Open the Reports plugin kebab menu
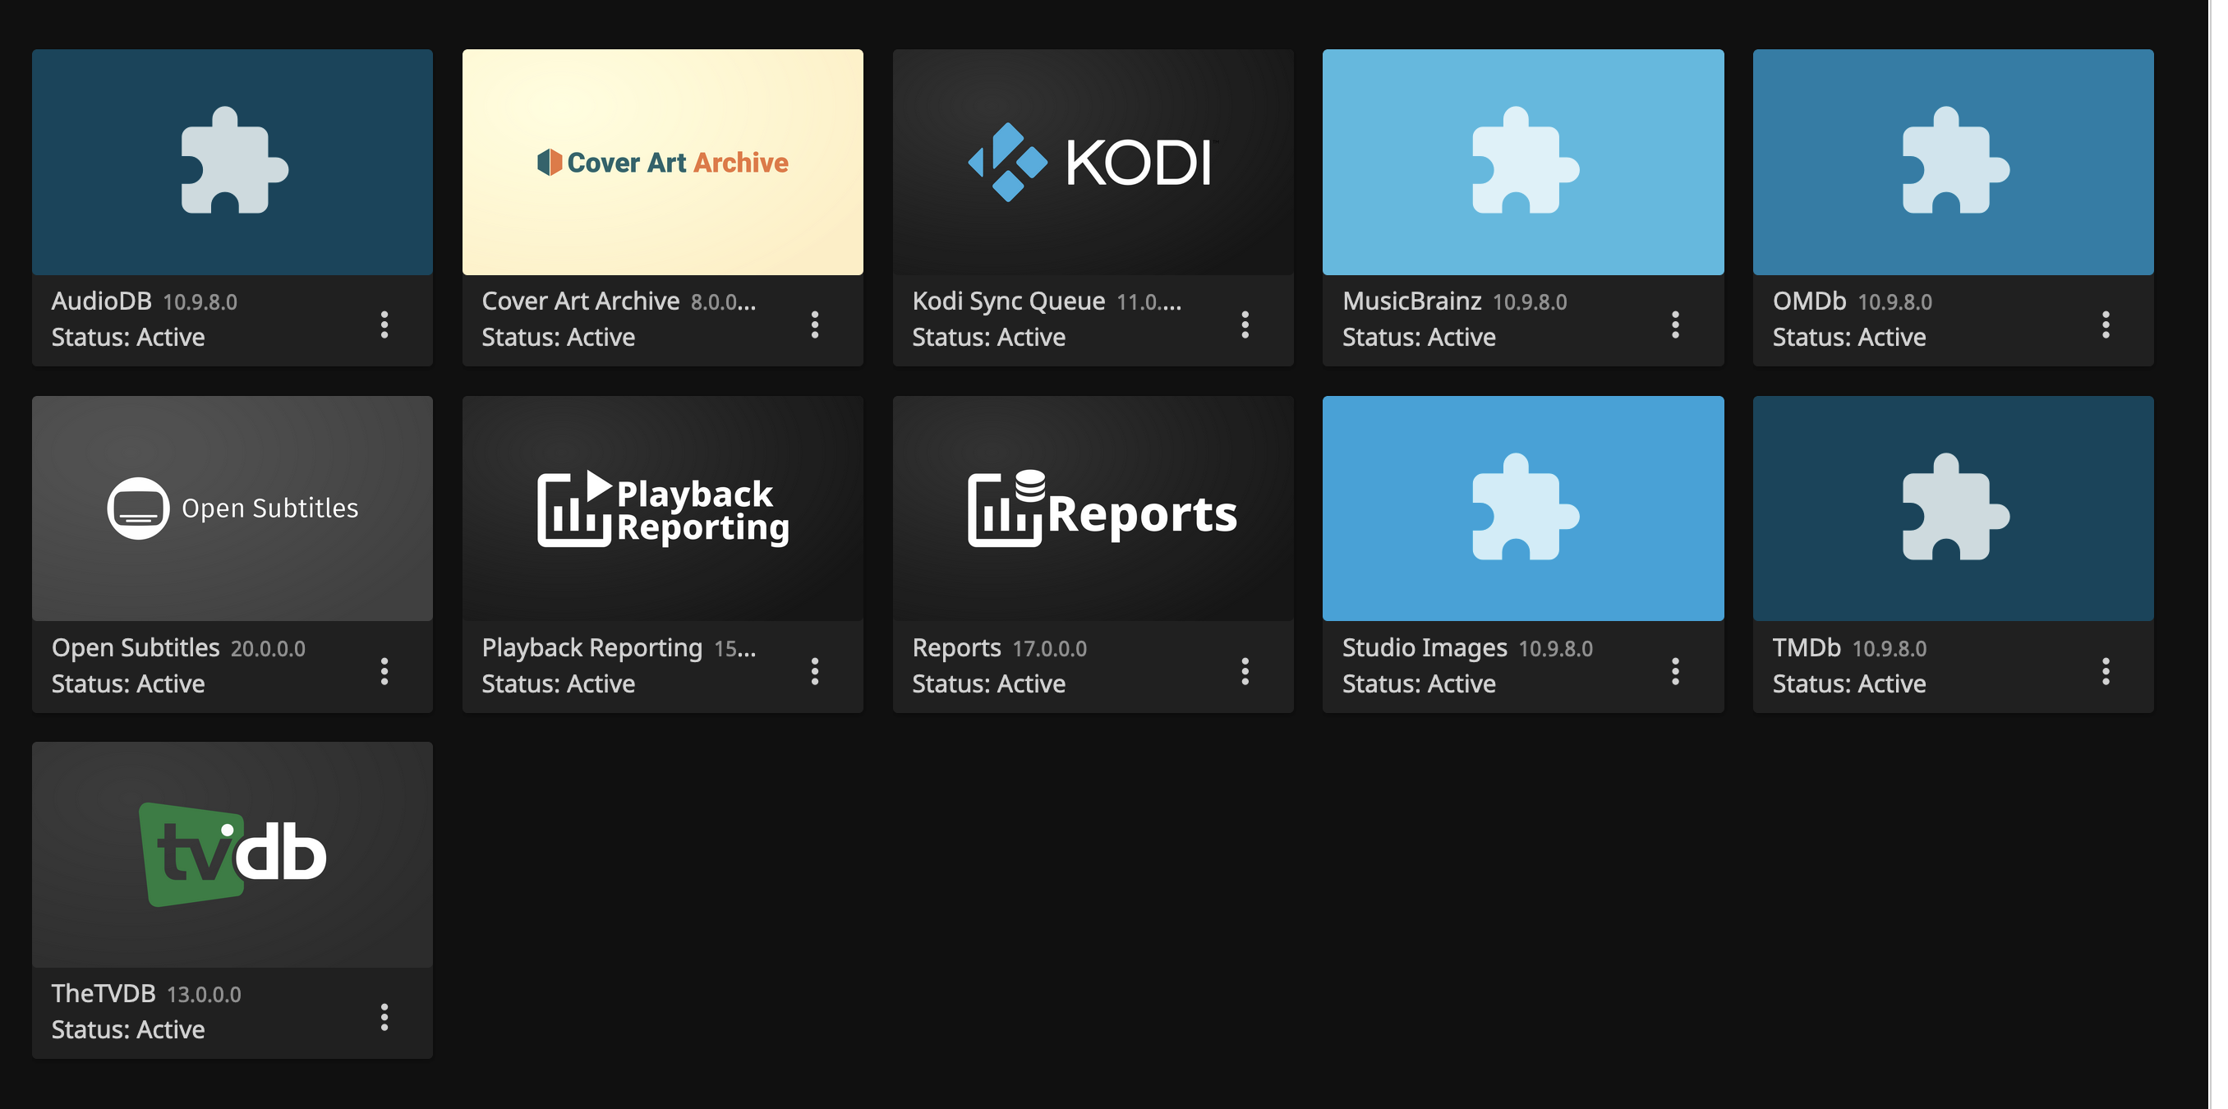 [x=1245, y=670]
